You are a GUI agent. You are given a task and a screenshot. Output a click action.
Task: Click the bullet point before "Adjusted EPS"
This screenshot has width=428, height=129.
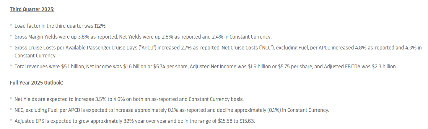(x=11, y=120)
